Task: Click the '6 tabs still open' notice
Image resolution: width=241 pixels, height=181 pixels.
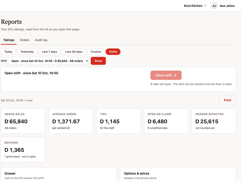Action: click(191, 84)
